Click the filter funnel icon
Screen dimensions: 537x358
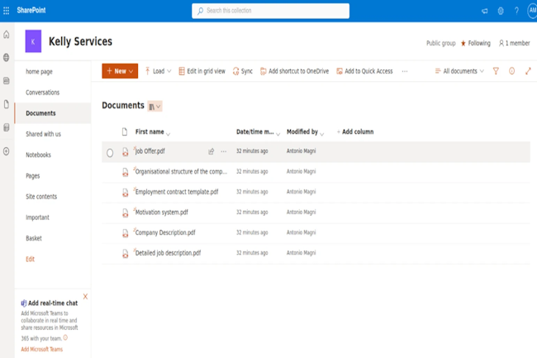click(496, 71)
